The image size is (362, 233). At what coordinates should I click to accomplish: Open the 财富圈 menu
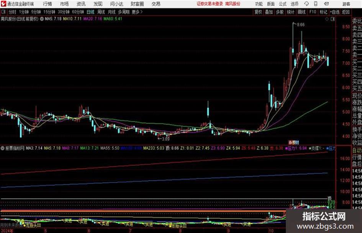point(137,4)
